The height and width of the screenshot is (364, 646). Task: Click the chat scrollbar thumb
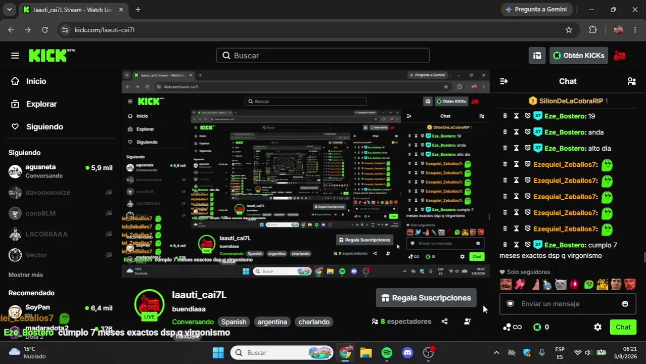point(644,258)
